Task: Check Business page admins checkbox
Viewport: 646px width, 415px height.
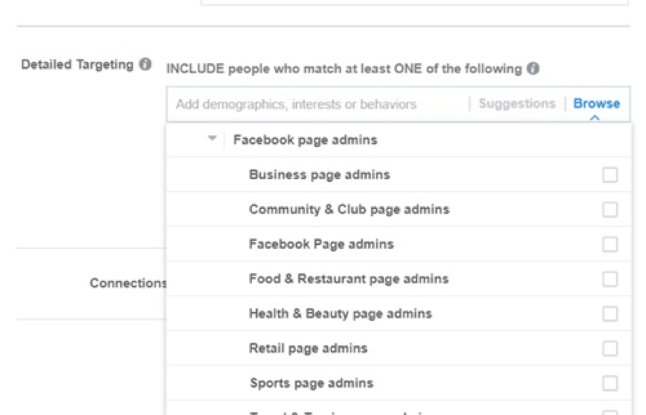Action: click(x=610, y=175)
